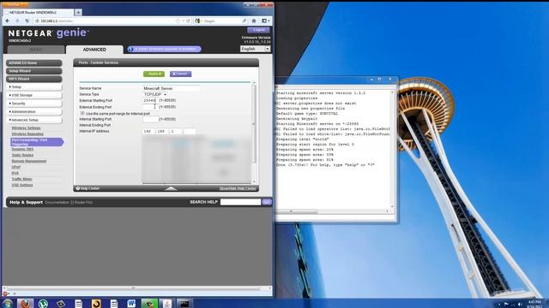Click the Logout button
This screenshot has height=308, width=549.
tap(258, 30)
